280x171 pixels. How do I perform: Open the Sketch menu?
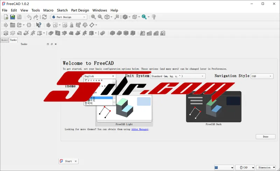coord(62,10)
